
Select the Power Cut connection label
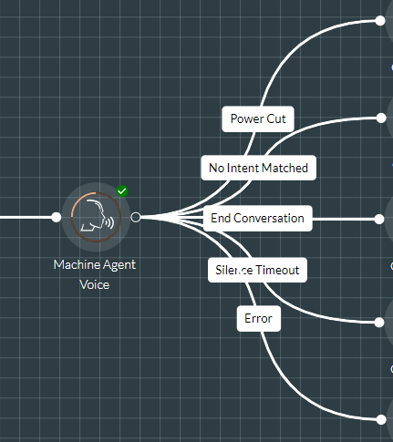pos(258,119)
